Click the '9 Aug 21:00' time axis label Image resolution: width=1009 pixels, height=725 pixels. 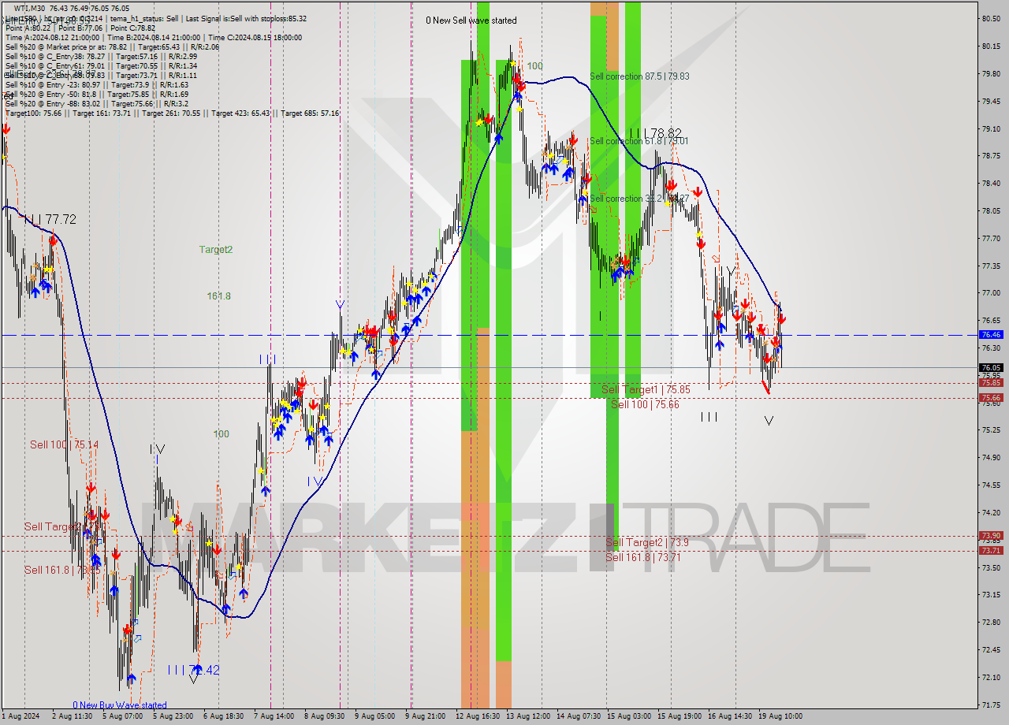coord(426,716)
